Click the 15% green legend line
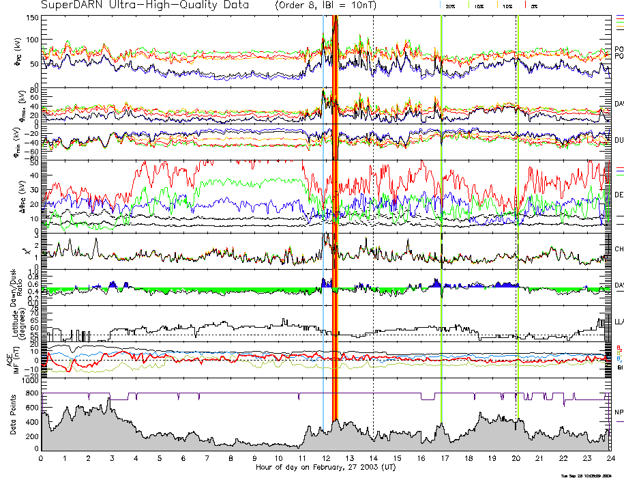This screenshot has width=624, height=478. point(469,5)
